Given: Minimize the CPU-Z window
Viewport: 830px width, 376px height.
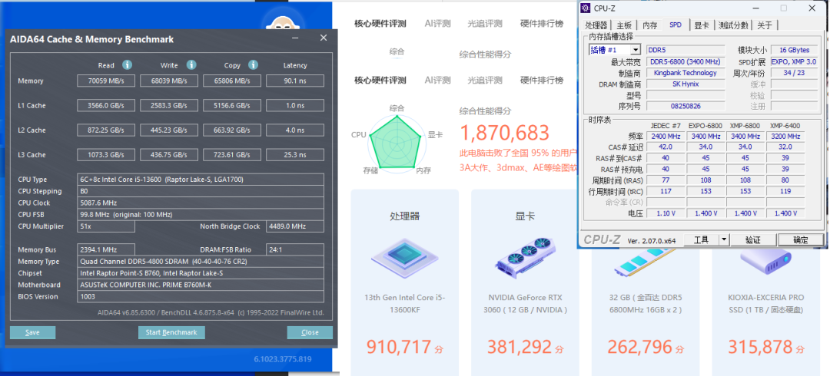Looking at the screenshot, I should click(756, 8).
